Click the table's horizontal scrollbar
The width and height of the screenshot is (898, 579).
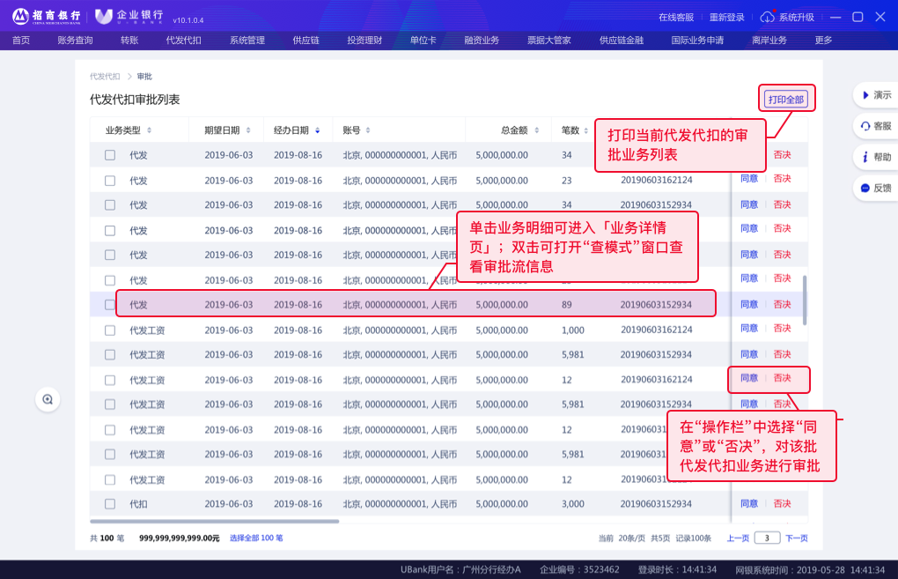[x=214, y=521]
